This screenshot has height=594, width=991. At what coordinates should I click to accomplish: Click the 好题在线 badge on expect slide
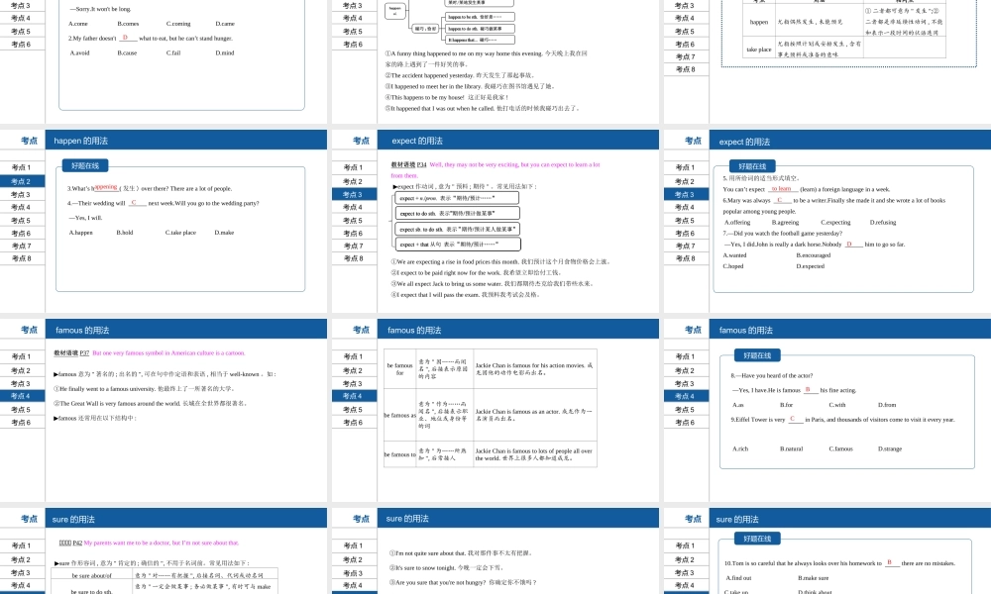752,166
